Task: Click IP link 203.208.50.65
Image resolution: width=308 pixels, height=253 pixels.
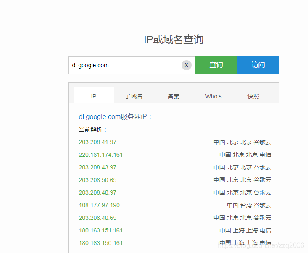Action: tap(97, 180)
